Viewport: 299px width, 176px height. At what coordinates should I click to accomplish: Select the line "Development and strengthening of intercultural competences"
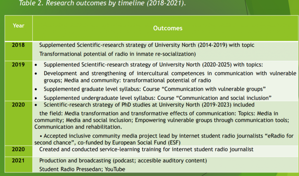point(170,73)
